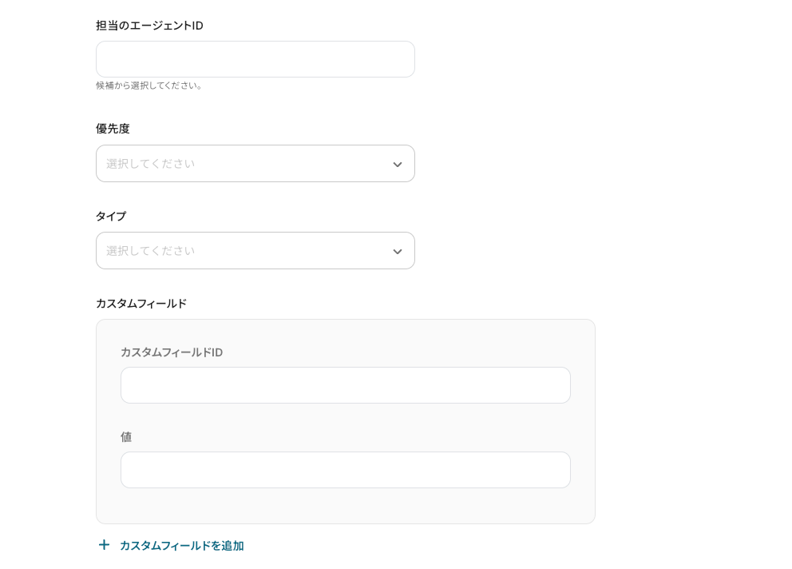Viewport: 792px width, 569px height.
Task: Click the 値 label inside the panel
Action: coord(126,437)
